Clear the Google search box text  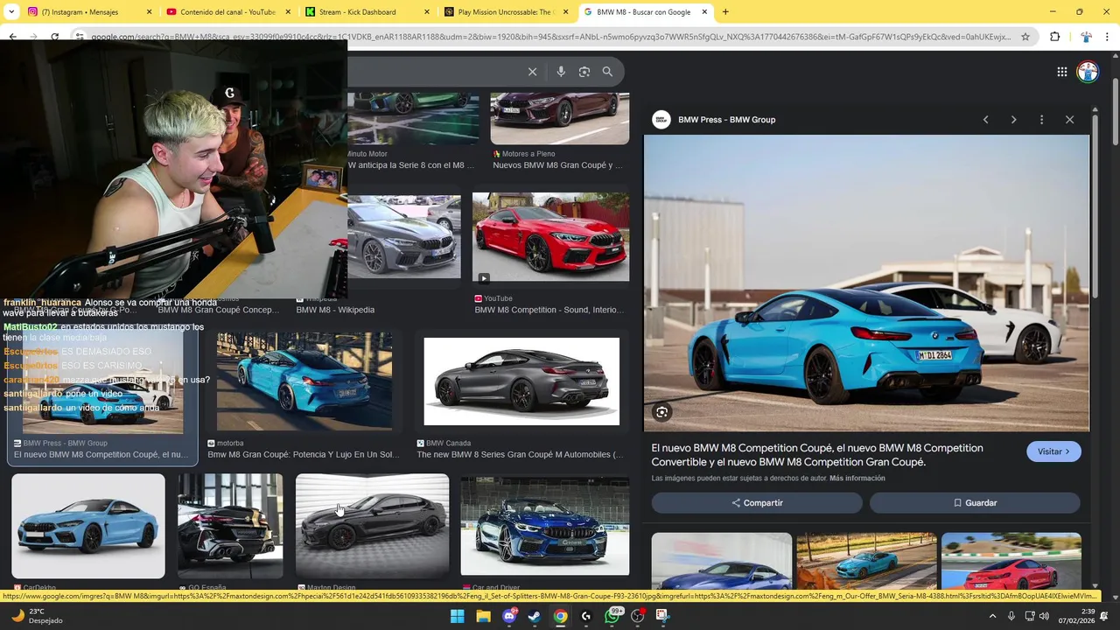point(532,72)
